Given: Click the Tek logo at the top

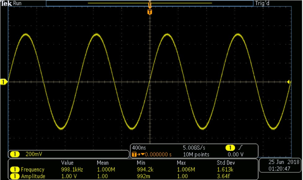Looking at the screenshot, I should click(6, 3).
